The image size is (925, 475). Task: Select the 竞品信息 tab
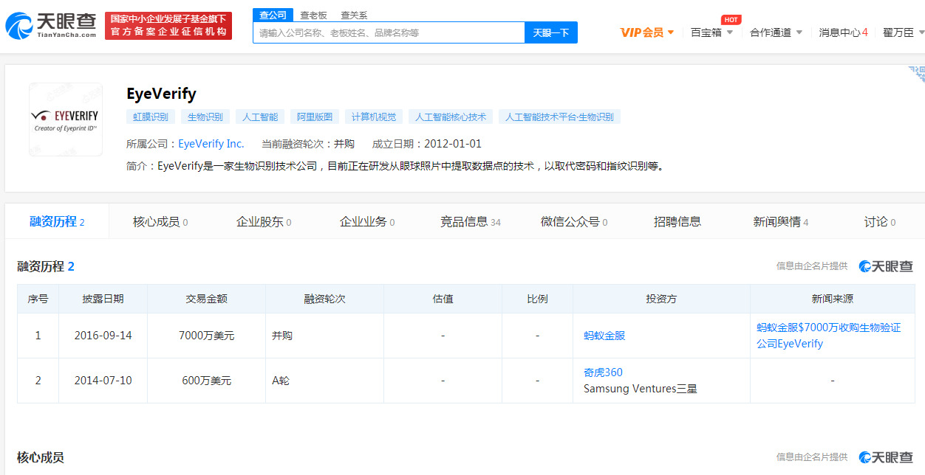click(471, 221)
